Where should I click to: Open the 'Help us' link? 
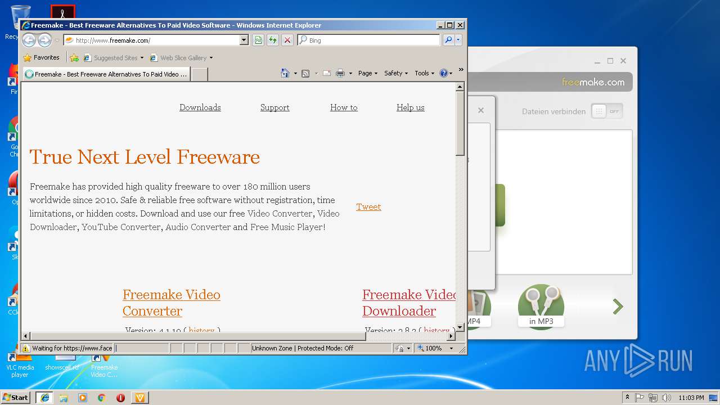pyautogui.click(x=411, y=107)
